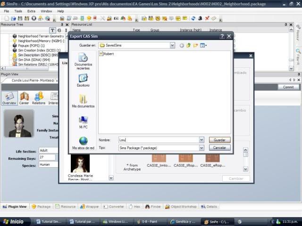Go back with the round arrow icon in Export dialog
The image size is (302, 226).
click(182, 46)
